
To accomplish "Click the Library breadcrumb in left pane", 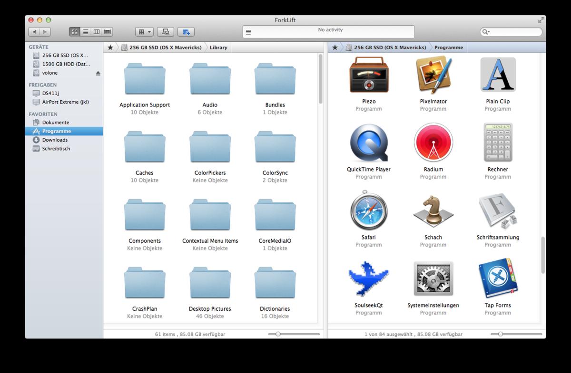I will coord(218,47).
